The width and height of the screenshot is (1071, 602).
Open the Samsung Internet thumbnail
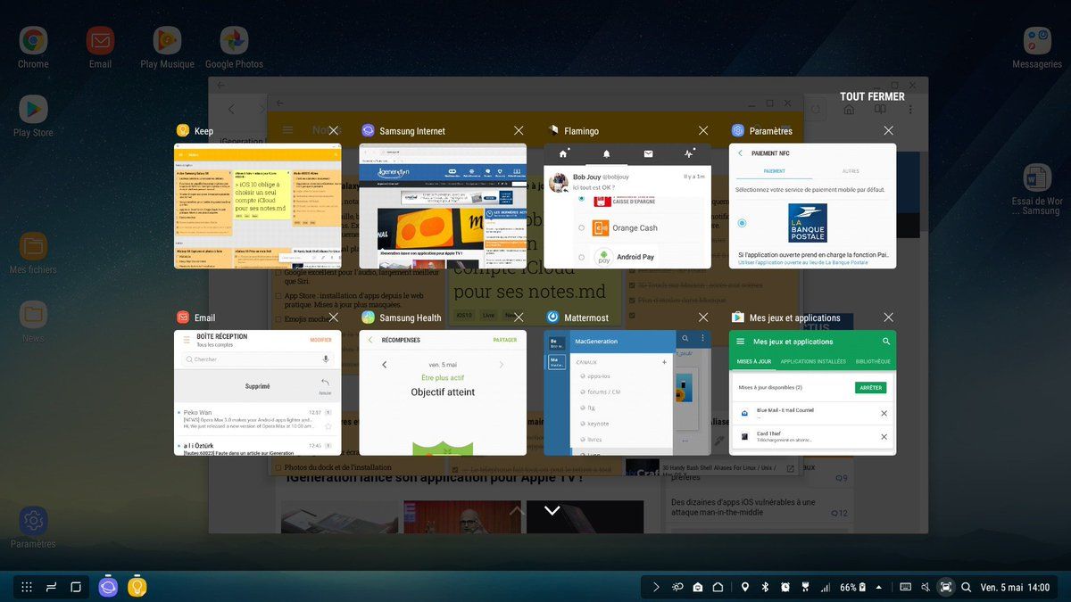tap(443, 206)
